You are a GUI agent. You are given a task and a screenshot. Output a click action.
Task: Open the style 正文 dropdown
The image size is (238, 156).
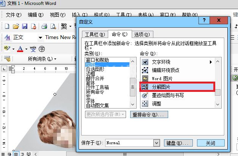(40, 38)
